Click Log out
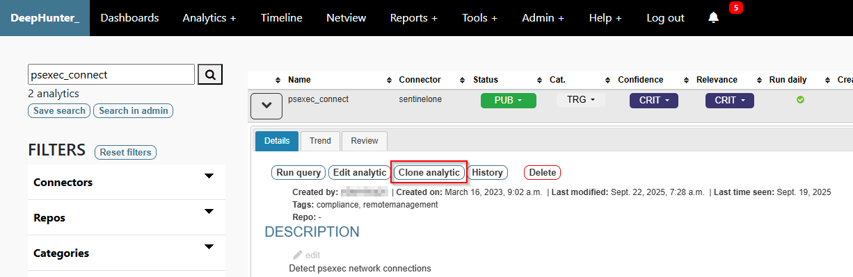 (x=666, y=18)
